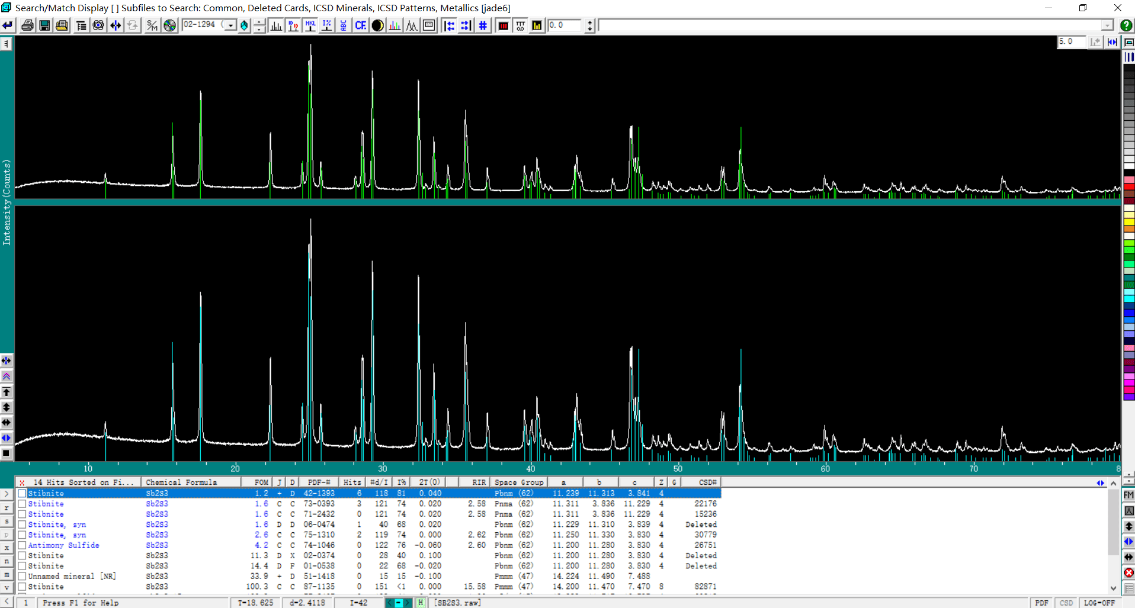Click the up/down stepper beside the crystal icon
Viewport: 1135px width, 608px height.
click(259, 25)
